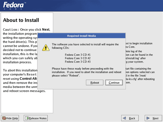Click the Next button to proceed
Viewport: 163px width, 122px height.
tap(153, 118)
